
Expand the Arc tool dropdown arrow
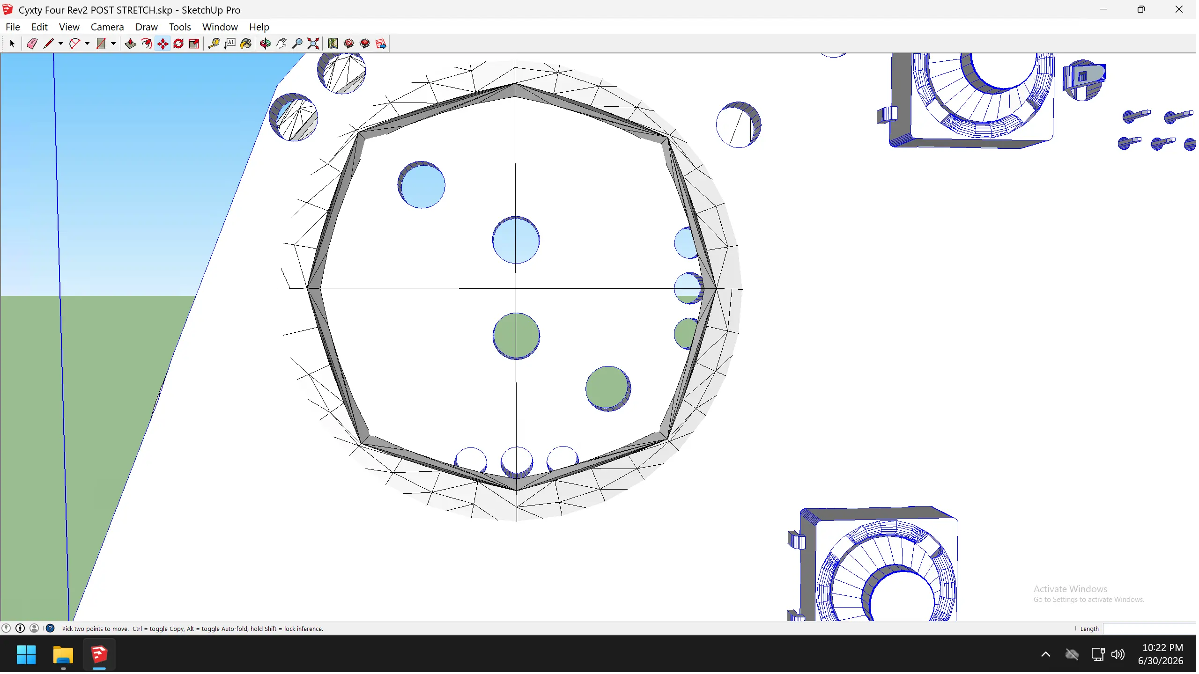pos(87,44)
